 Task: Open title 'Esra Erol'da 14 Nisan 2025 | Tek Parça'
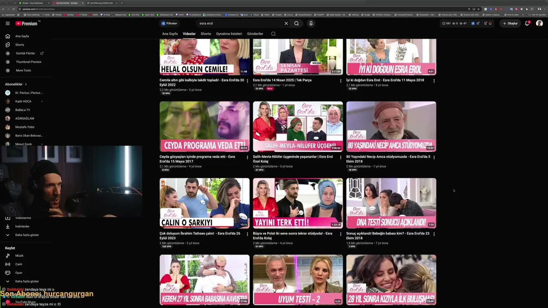coord(282,80)
